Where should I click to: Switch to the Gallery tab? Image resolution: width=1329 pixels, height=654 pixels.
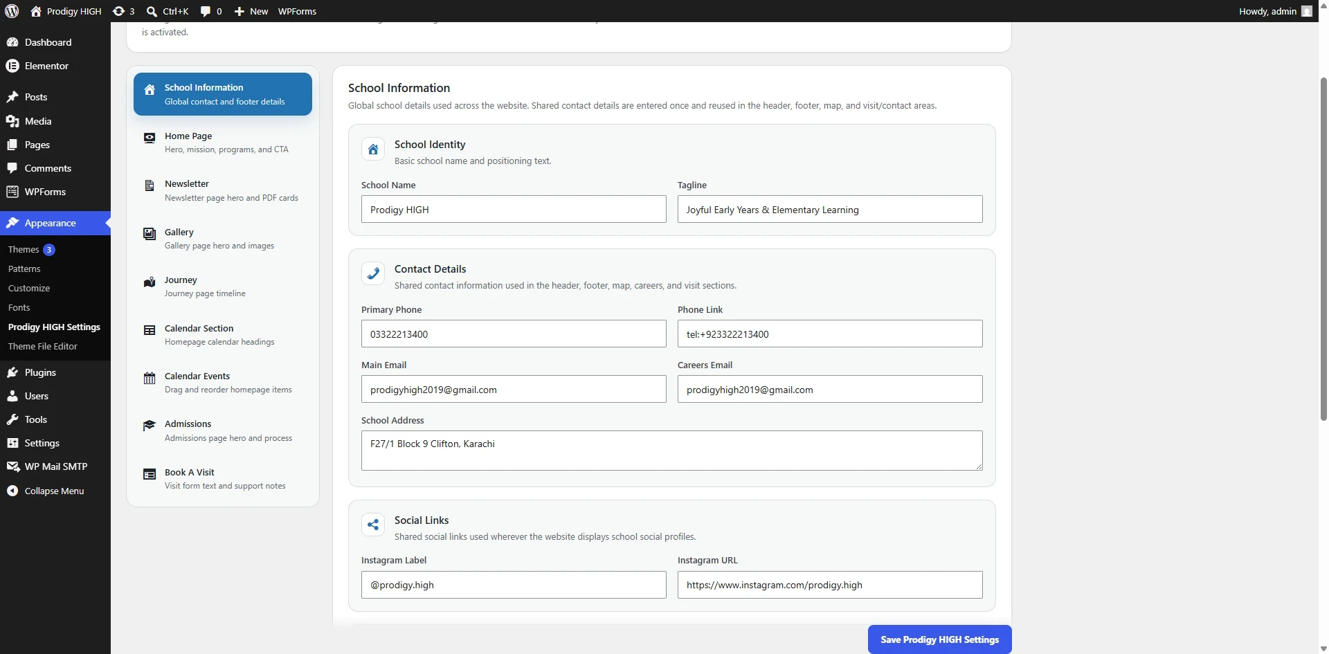(223, 239)
